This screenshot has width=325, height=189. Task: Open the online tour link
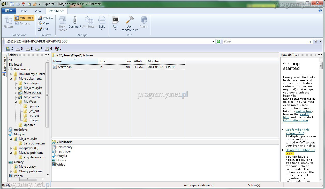click(304, 111)
